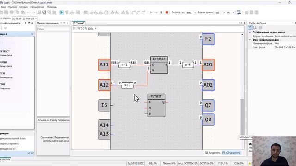Click the Объединить button
296x166 pixels.
[231, 153]
